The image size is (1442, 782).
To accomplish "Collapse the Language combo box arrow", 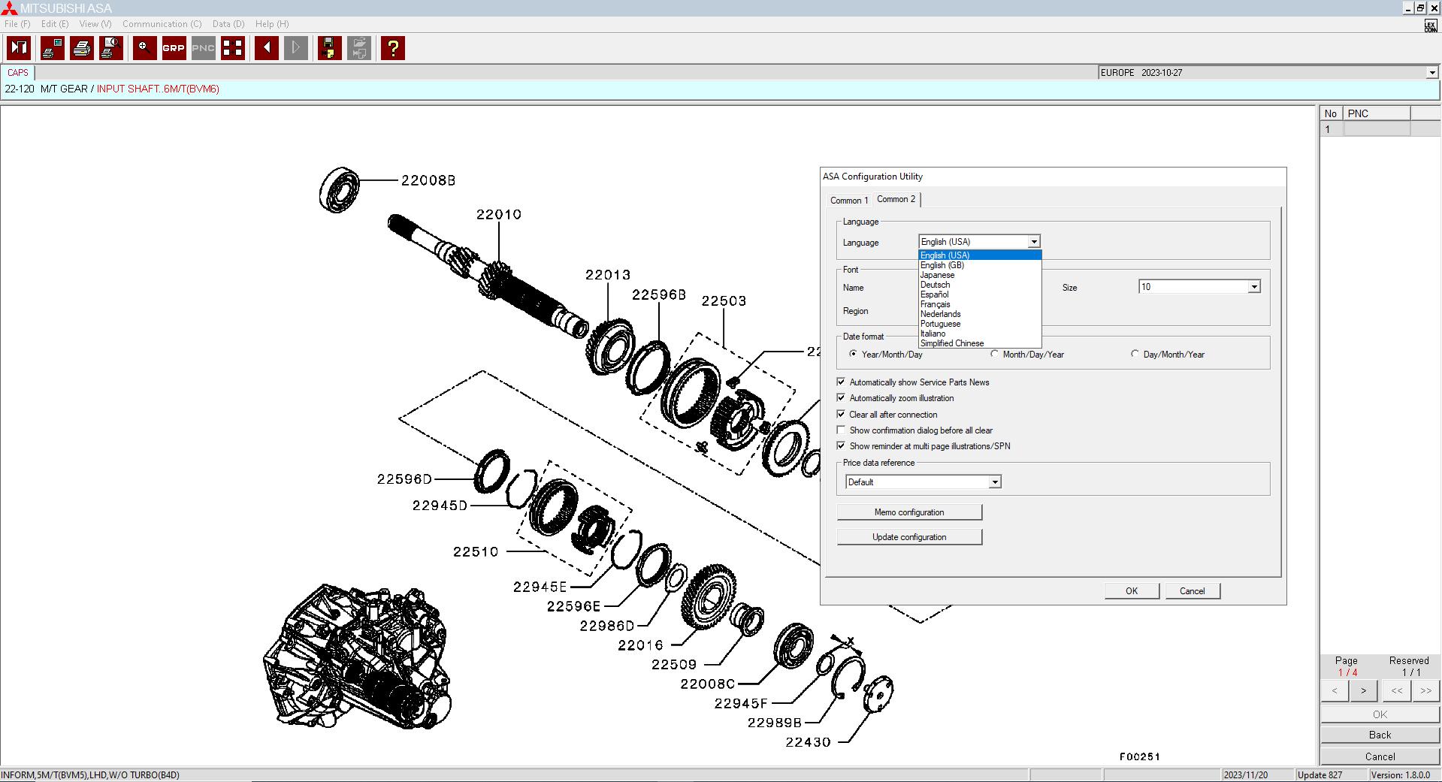I will pos(1034,242).
